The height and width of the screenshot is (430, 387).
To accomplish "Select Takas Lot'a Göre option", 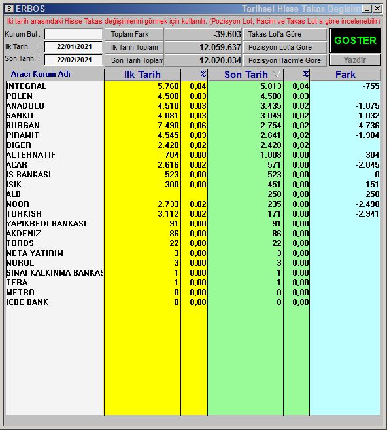I will point(284,34).
